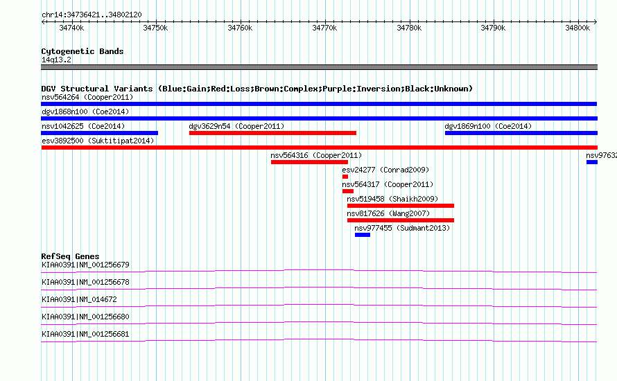Open the KIAA0391|NM_001256680 transcript label
The image size is (617, 381).
click(85, 317)
